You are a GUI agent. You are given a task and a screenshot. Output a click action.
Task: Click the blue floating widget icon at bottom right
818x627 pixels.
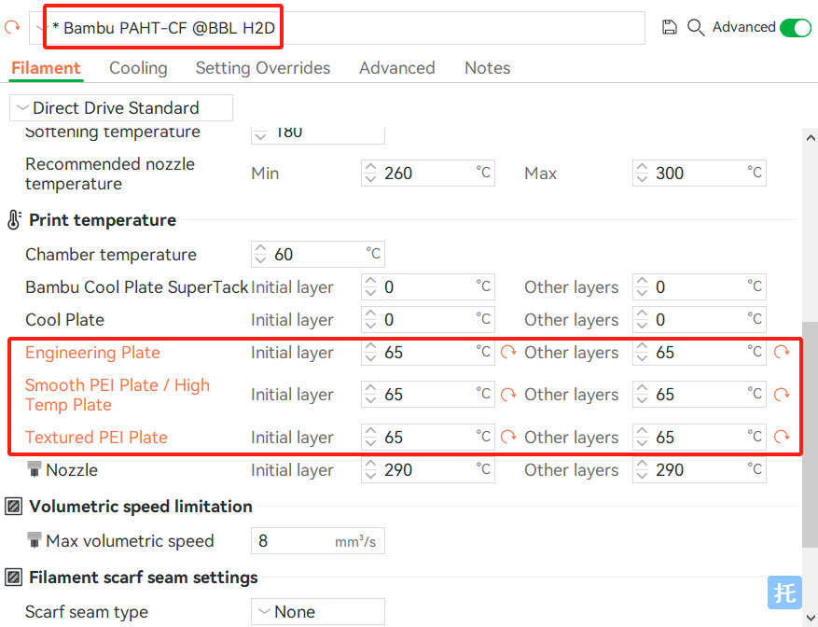point(784,592)
